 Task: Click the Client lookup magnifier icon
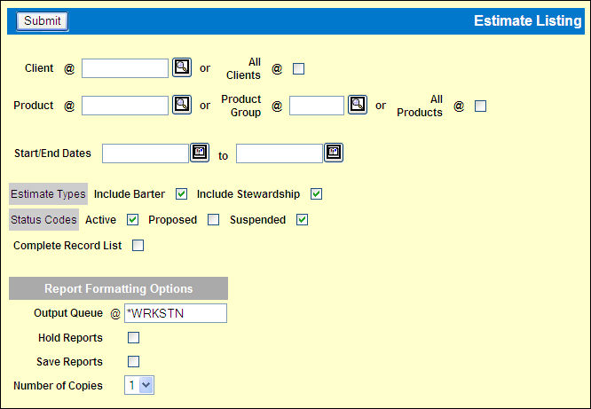click(x=181, y=68)
